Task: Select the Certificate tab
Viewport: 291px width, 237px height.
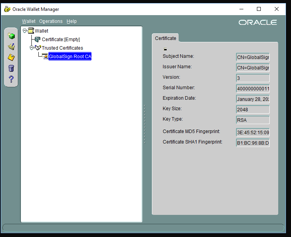Action: tap(165, 38)
